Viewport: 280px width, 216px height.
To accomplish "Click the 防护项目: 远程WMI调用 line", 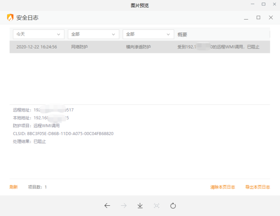I will pos(36,126).
